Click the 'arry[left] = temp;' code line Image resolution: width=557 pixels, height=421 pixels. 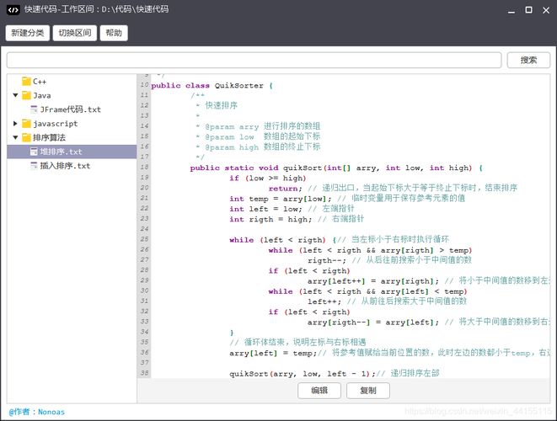(x=273, y=353)
